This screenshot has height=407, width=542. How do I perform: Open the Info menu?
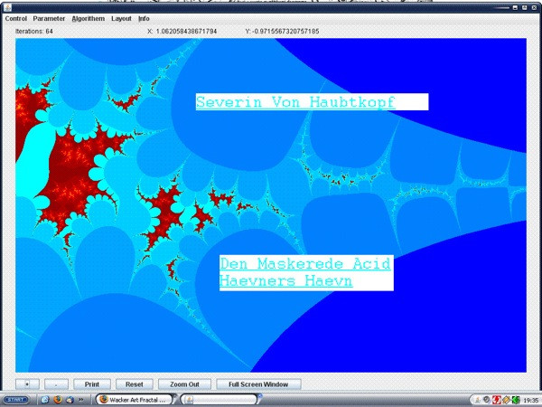point(144,18)
